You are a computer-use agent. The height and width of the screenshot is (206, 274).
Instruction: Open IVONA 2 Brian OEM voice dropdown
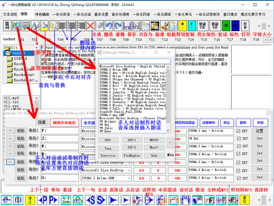point(129,178)
